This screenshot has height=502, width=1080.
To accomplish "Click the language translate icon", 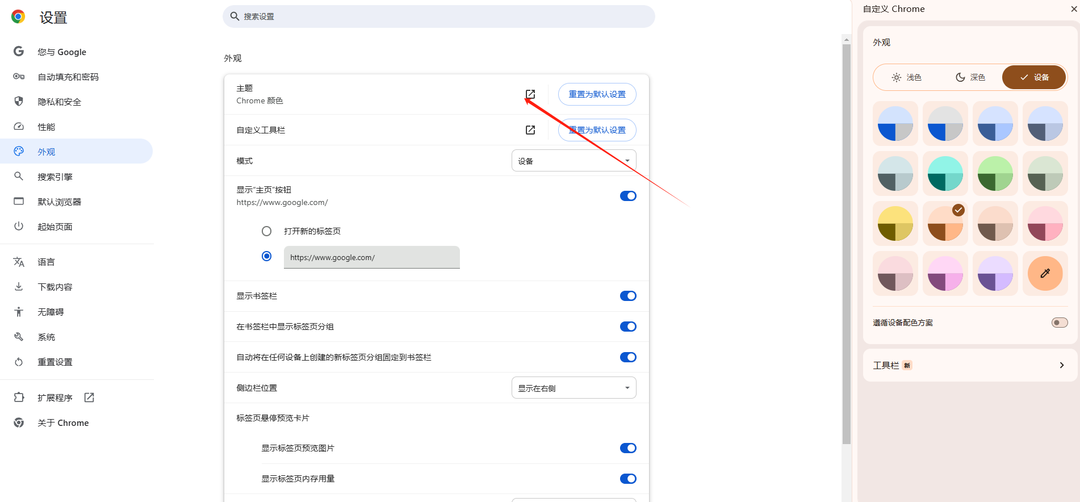I will 19,262.
